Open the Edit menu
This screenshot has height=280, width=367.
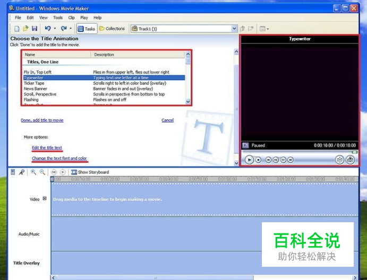pos(30,17)
